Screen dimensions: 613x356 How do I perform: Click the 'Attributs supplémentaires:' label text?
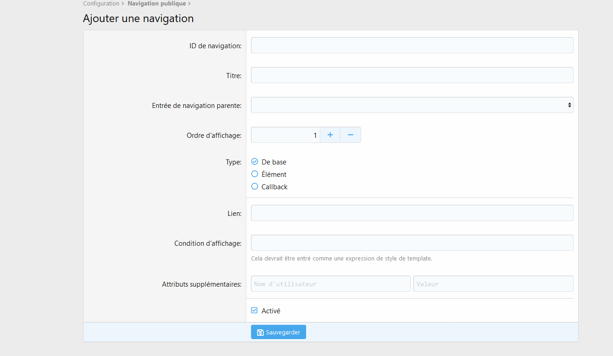tap(201, 284)
